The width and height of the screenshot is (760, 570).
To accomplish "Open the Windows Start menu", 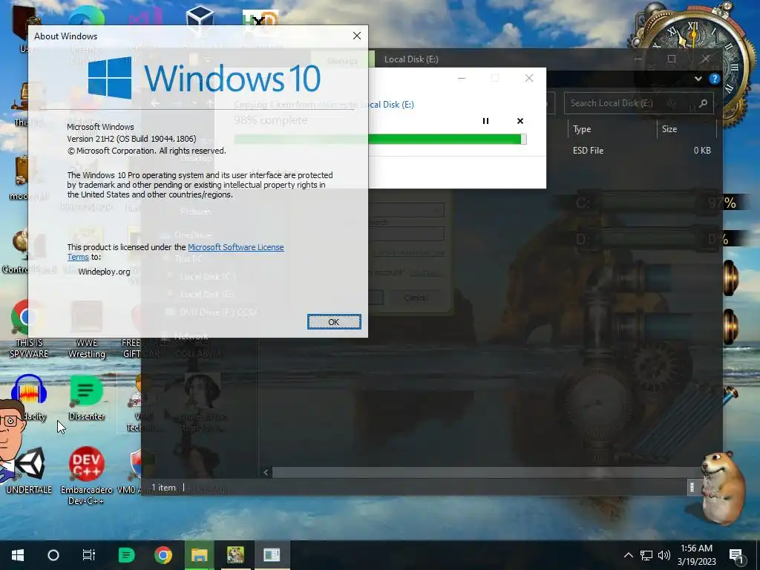I will click(18, 555).
